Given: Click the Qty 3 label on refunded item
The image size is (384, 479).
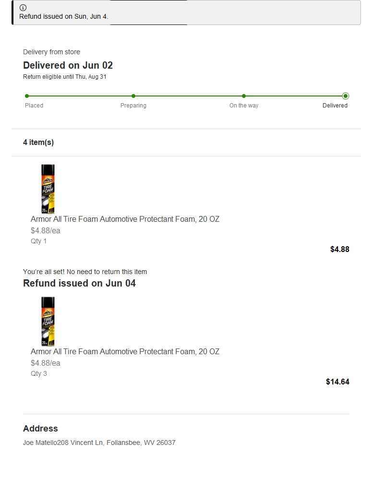Looking at the screenshot, I should click(39, 373).
